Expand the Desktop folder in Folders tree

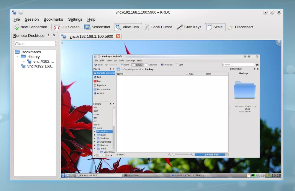95,138
